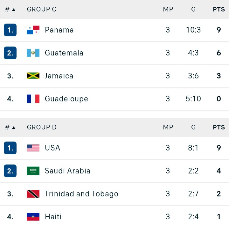Select the MP column header in Group C
This screenshot has height=227, width=229.
pyautogui.click(x=168, y=9)
